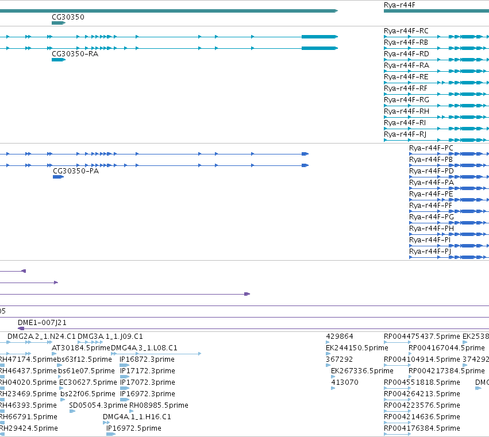Select bs61e07.5prime EST

[86, 371]
